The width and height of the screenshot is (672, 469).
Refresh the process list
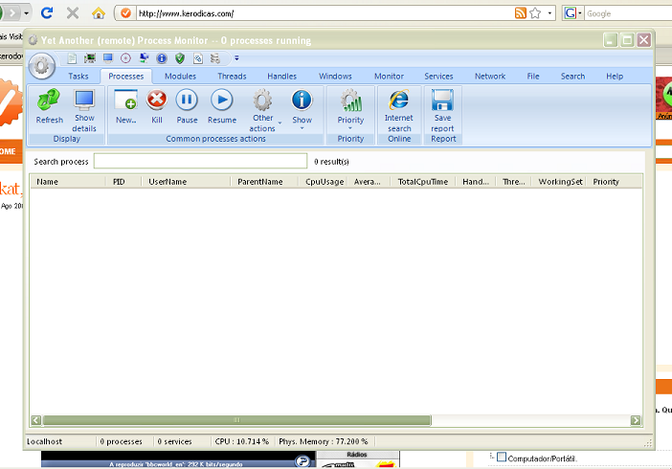pos(49,106)
